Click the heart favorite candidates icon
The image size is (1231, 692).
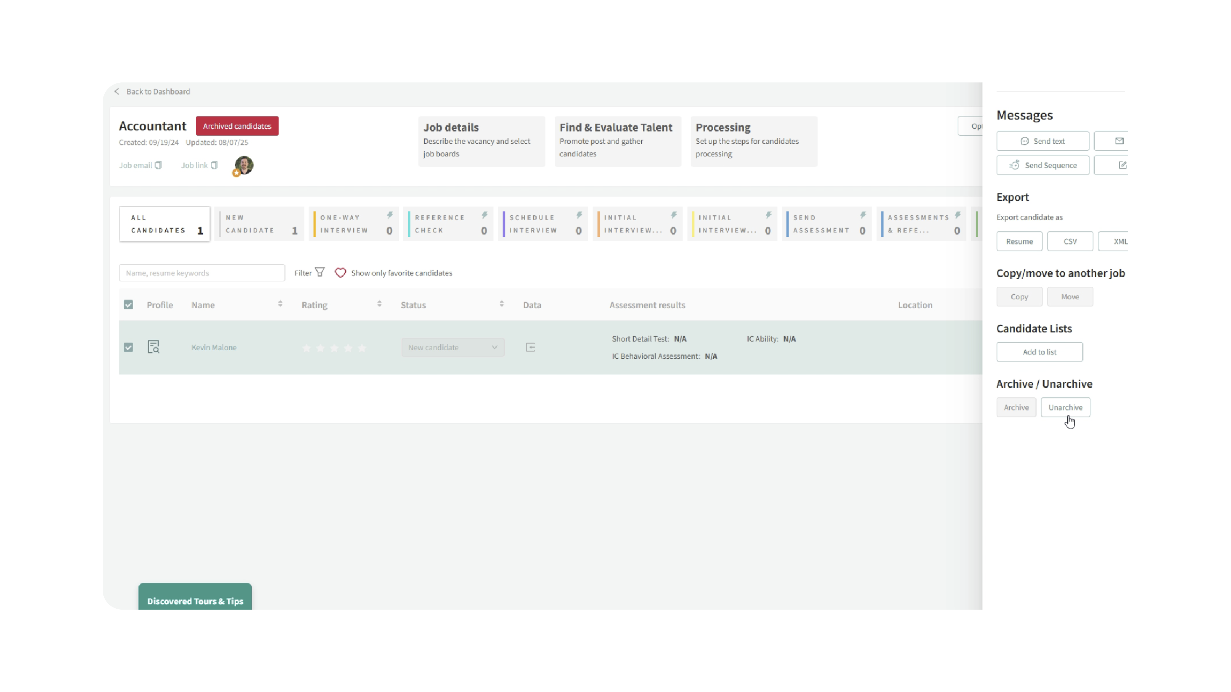pyautogui.click(x=340, y=273)
